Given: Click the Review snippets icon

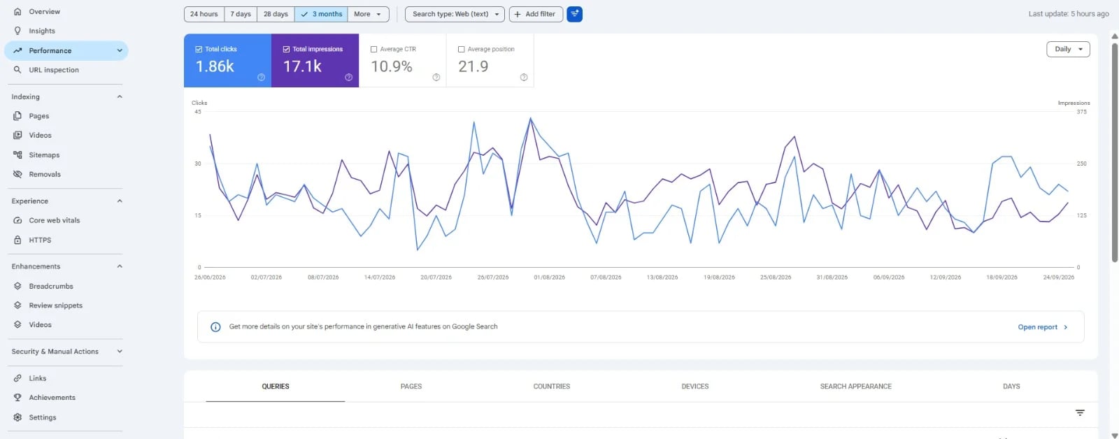Looking at the screenshot, I should pyautogui.click(x=17, y=305).
